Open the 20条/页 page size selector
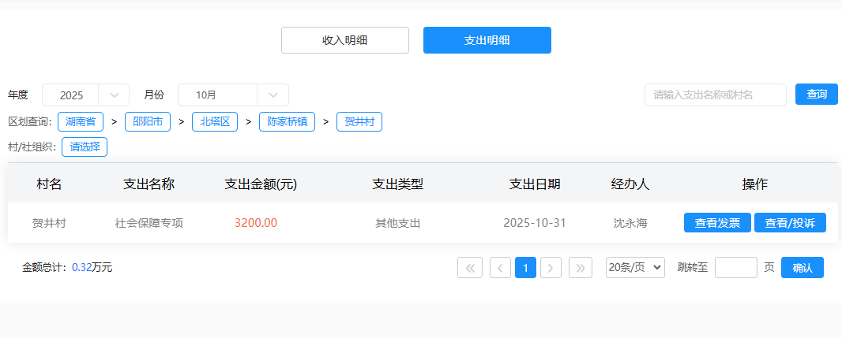 tap(635, 268)
